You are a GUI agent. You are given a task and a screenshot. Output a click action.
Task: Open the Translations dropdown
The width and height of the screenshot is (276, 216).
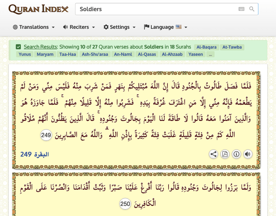pyautogui.click(x=34, y=27)
